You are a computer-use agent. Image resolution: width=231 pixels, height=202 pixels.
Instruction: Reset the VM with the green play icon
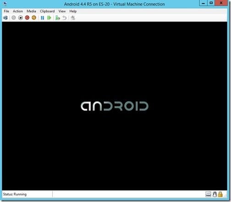point(49,18)
